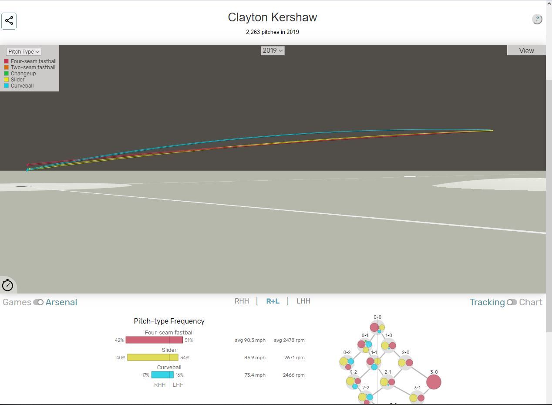Click the Four-seam fastball frequency bar
This screenshot has width=552, height=405.
[x=154, y=340]
